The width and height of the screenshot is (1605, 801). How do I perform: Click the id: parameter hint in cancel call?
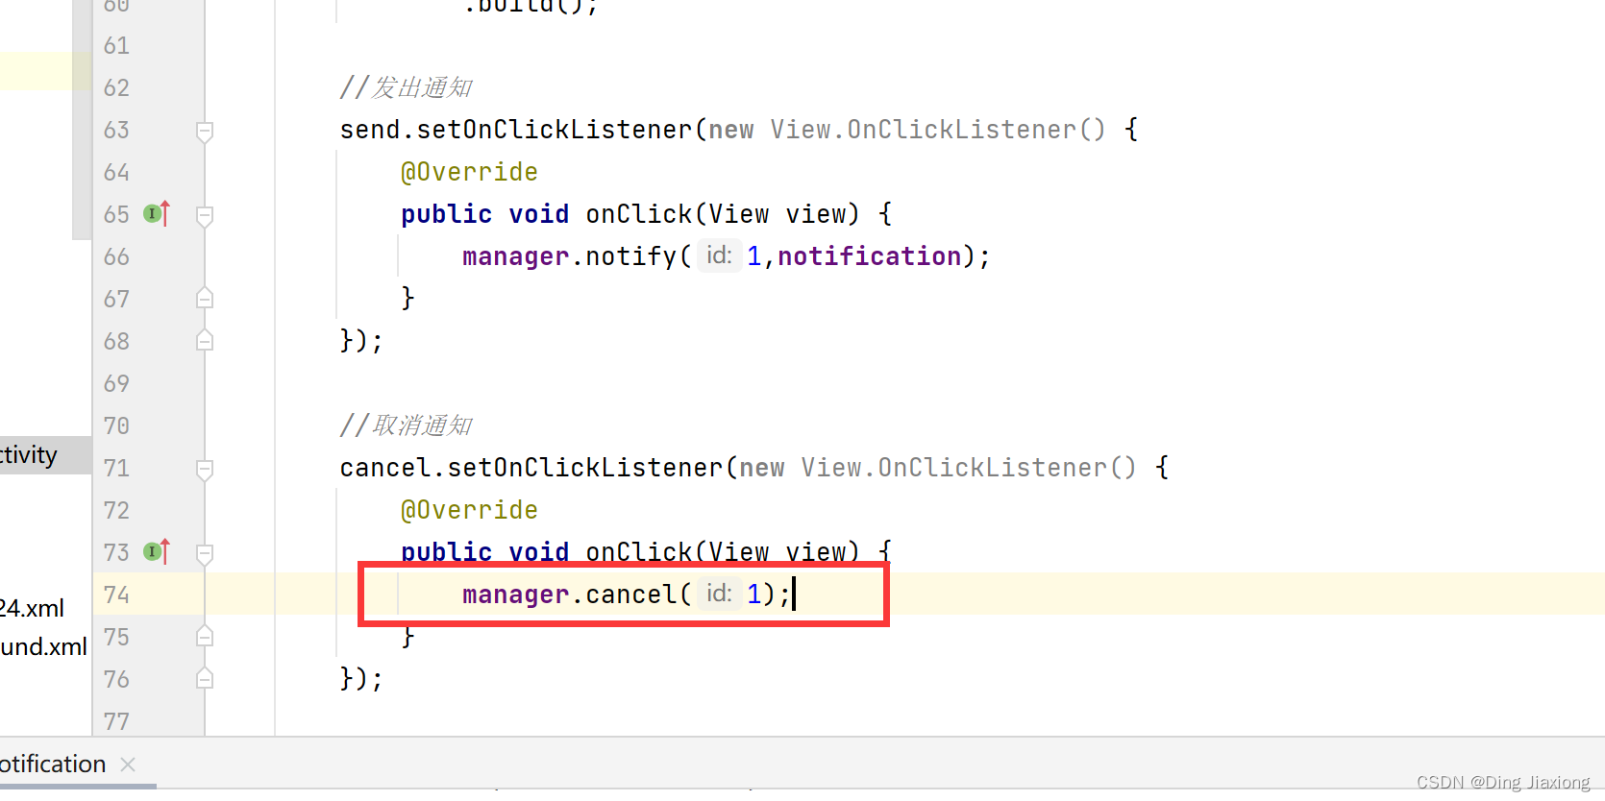[x=719, y=594]
